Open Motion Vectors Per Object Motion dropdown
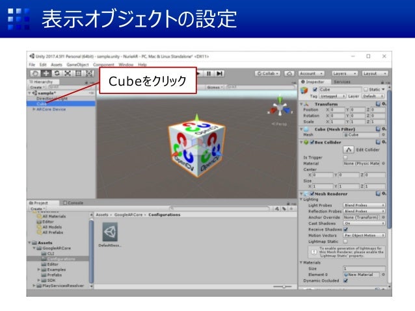This screenshot has height=311, width=415. click(364, 235)
